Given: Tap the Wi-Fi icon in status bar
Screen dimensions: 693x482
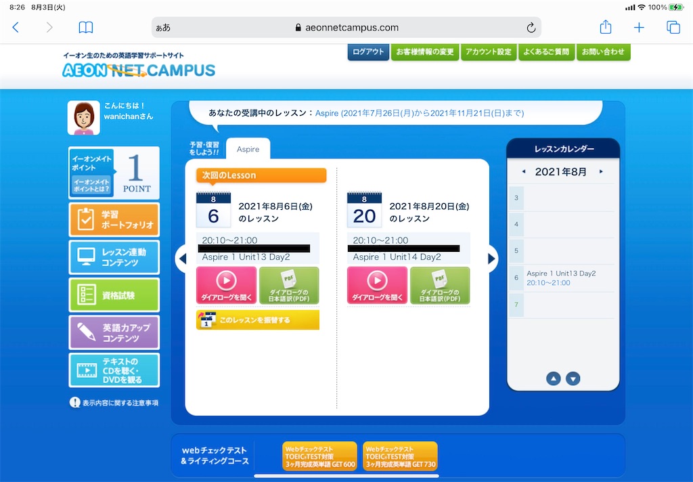Looking at the screenshot, I should pyautogui.click(x=642, y=7).
